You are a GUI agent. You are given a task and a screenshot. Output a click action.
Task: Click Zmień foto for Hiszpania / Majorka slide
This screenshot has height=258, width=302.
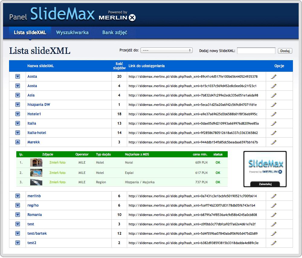pyautogui.click(x=57, y=182)
